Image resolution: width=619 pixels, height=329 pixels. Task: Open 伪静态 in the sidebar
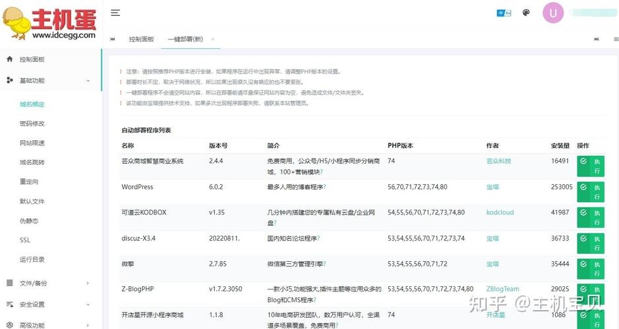tap(29, 221)
